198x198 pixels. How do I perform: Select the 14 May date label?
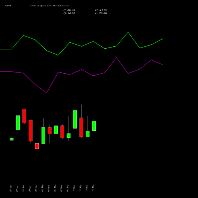[93, 188]
